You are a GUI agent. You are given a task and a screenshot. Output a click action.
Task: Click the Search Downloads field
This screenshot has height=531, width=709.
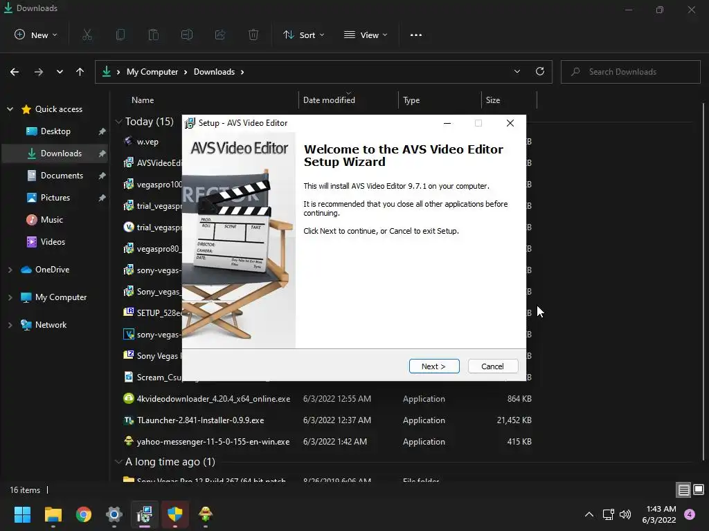tap(630, 72)
